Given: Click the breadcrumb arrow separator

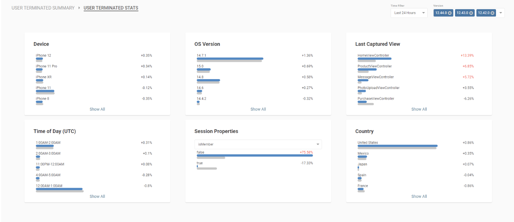Looking at the screenshot, I should click(79, 8).
